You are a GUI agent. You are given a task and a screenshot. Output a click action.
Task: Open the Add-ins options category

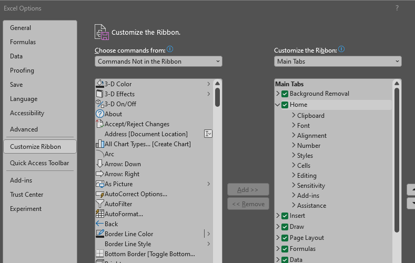tap(40, 180)
